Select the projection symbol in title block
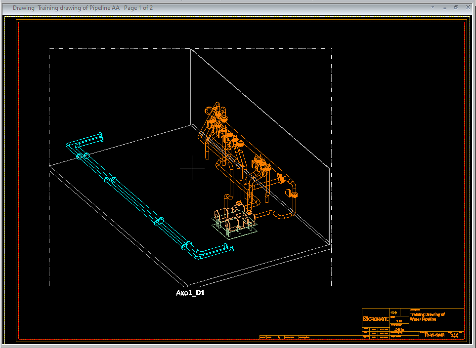Viewport: 476px width, 348px height. pos(394,312)
